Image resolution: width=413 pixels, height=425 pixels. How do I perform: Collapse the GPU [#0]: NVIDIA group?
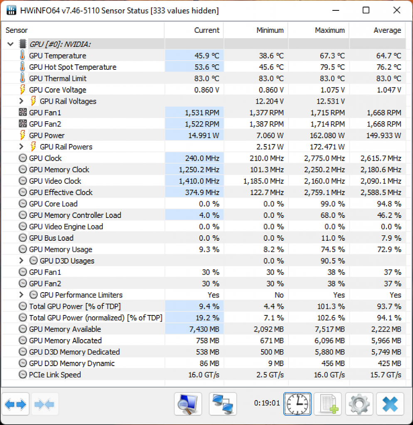10,44
